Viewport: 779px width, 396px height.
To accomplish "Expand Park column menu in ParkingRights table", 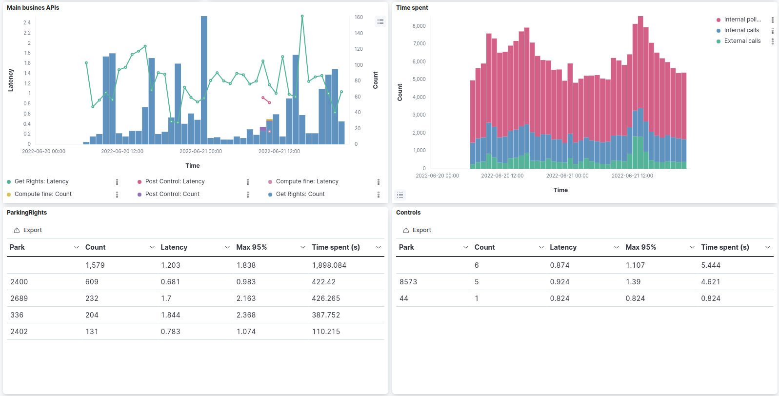I will [x=77, y=247].
